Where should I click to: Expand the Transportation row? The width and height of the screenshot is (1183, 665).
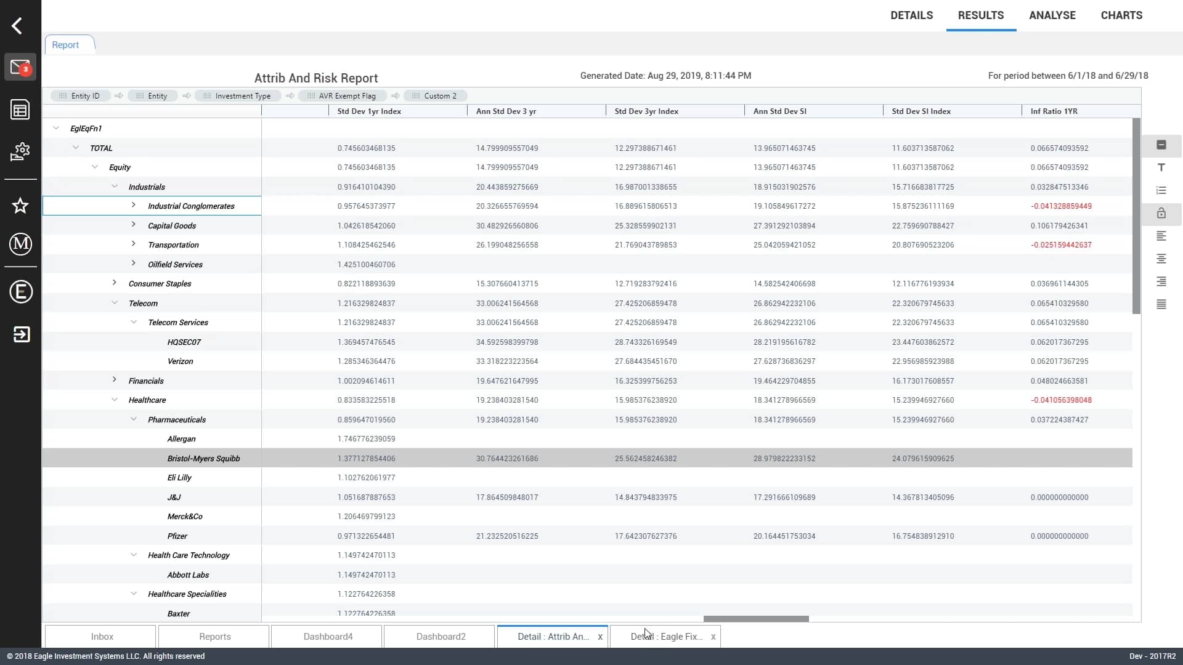133,244
